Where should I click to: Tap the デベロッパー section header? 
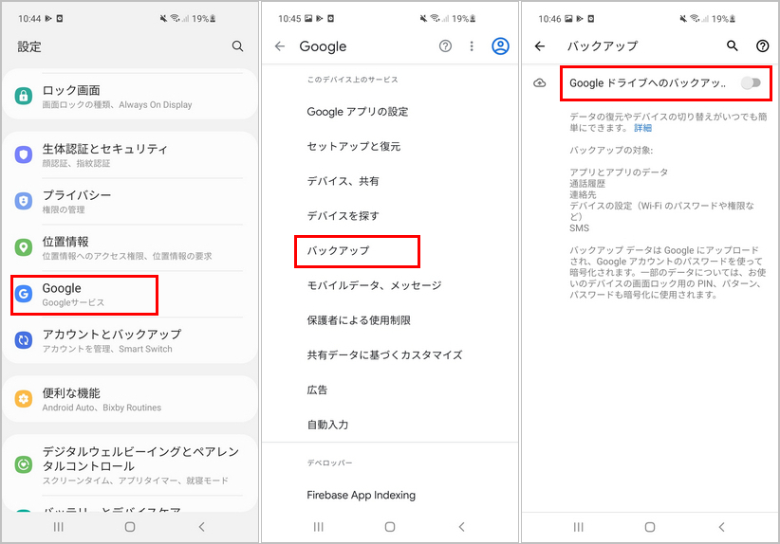pos(329,462)
